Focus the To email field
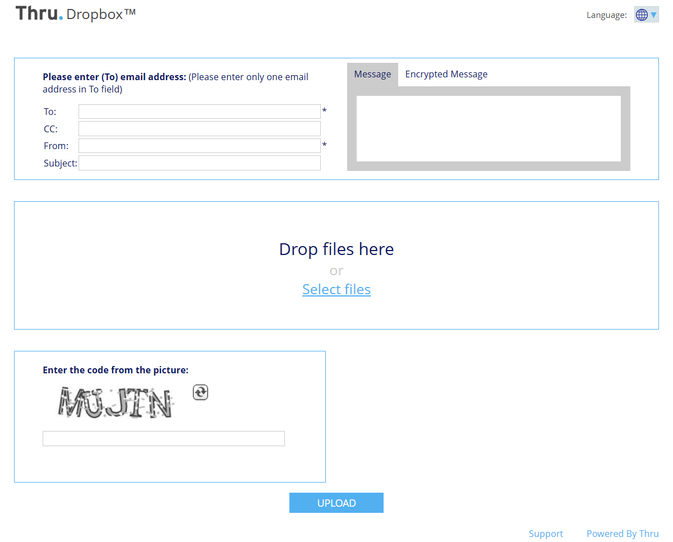Screen dimensions: 673x542 (x=199, y=112)
